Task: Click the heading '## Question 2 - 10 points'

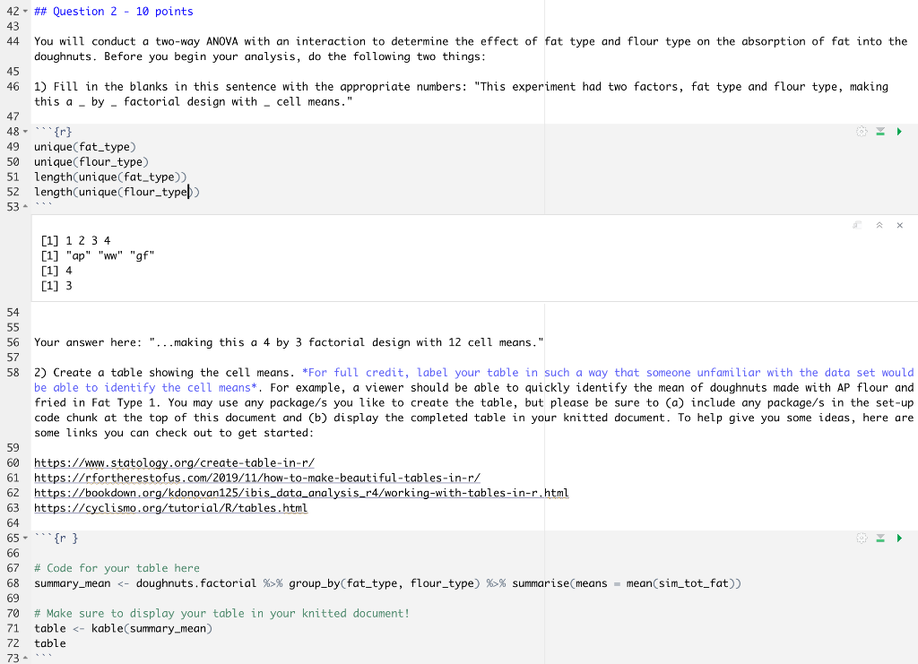Action: pyautogui.click(x=114, y=12)
